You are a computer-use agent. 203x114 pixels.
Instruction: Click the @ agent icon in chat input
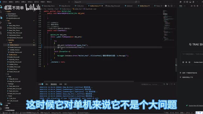183,62
